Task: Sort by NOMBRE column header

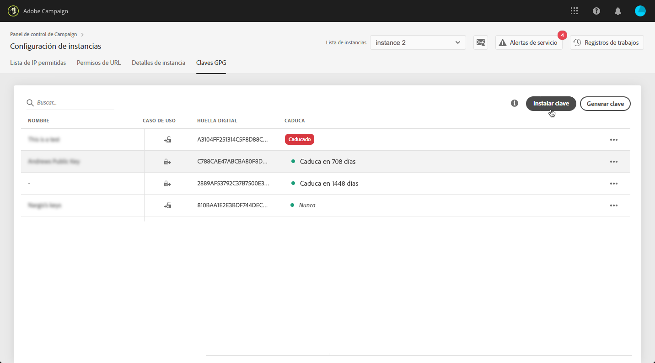Action: tap(38, 121)
